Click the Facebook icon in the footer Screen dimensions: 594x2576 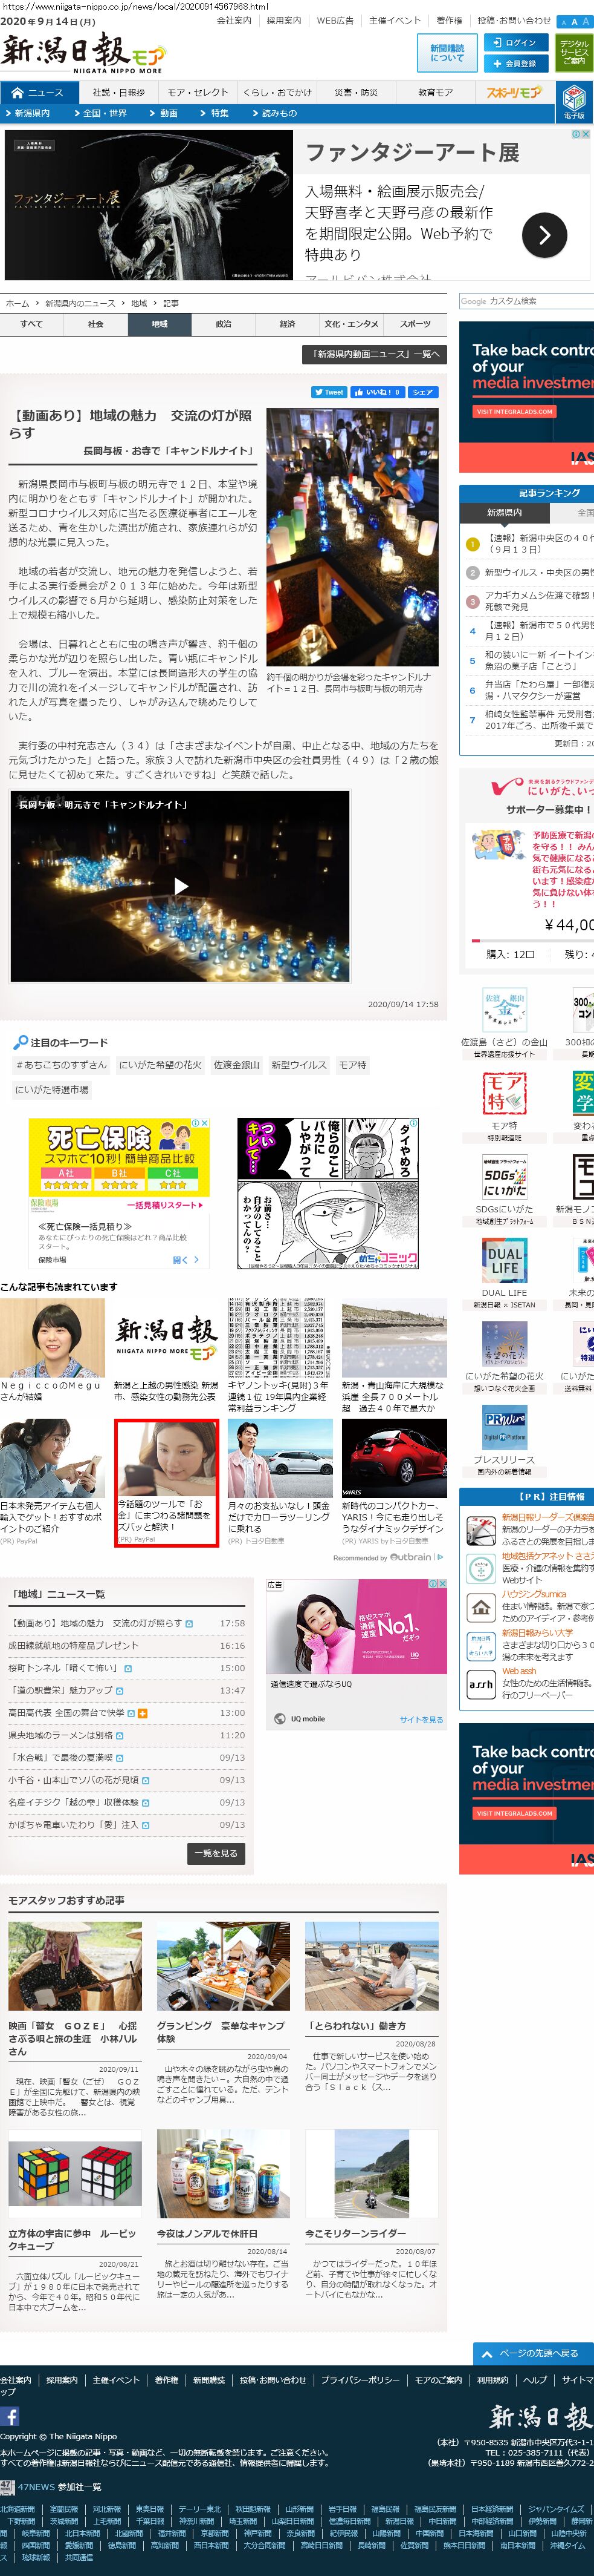[x=10, y=2416]
